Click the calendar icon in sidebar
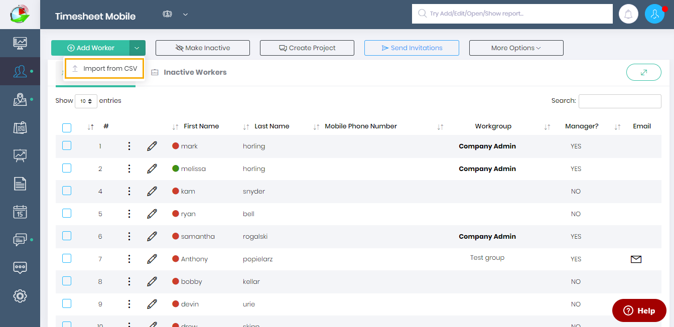The image size is (674, 327). (x=20, y=212)
